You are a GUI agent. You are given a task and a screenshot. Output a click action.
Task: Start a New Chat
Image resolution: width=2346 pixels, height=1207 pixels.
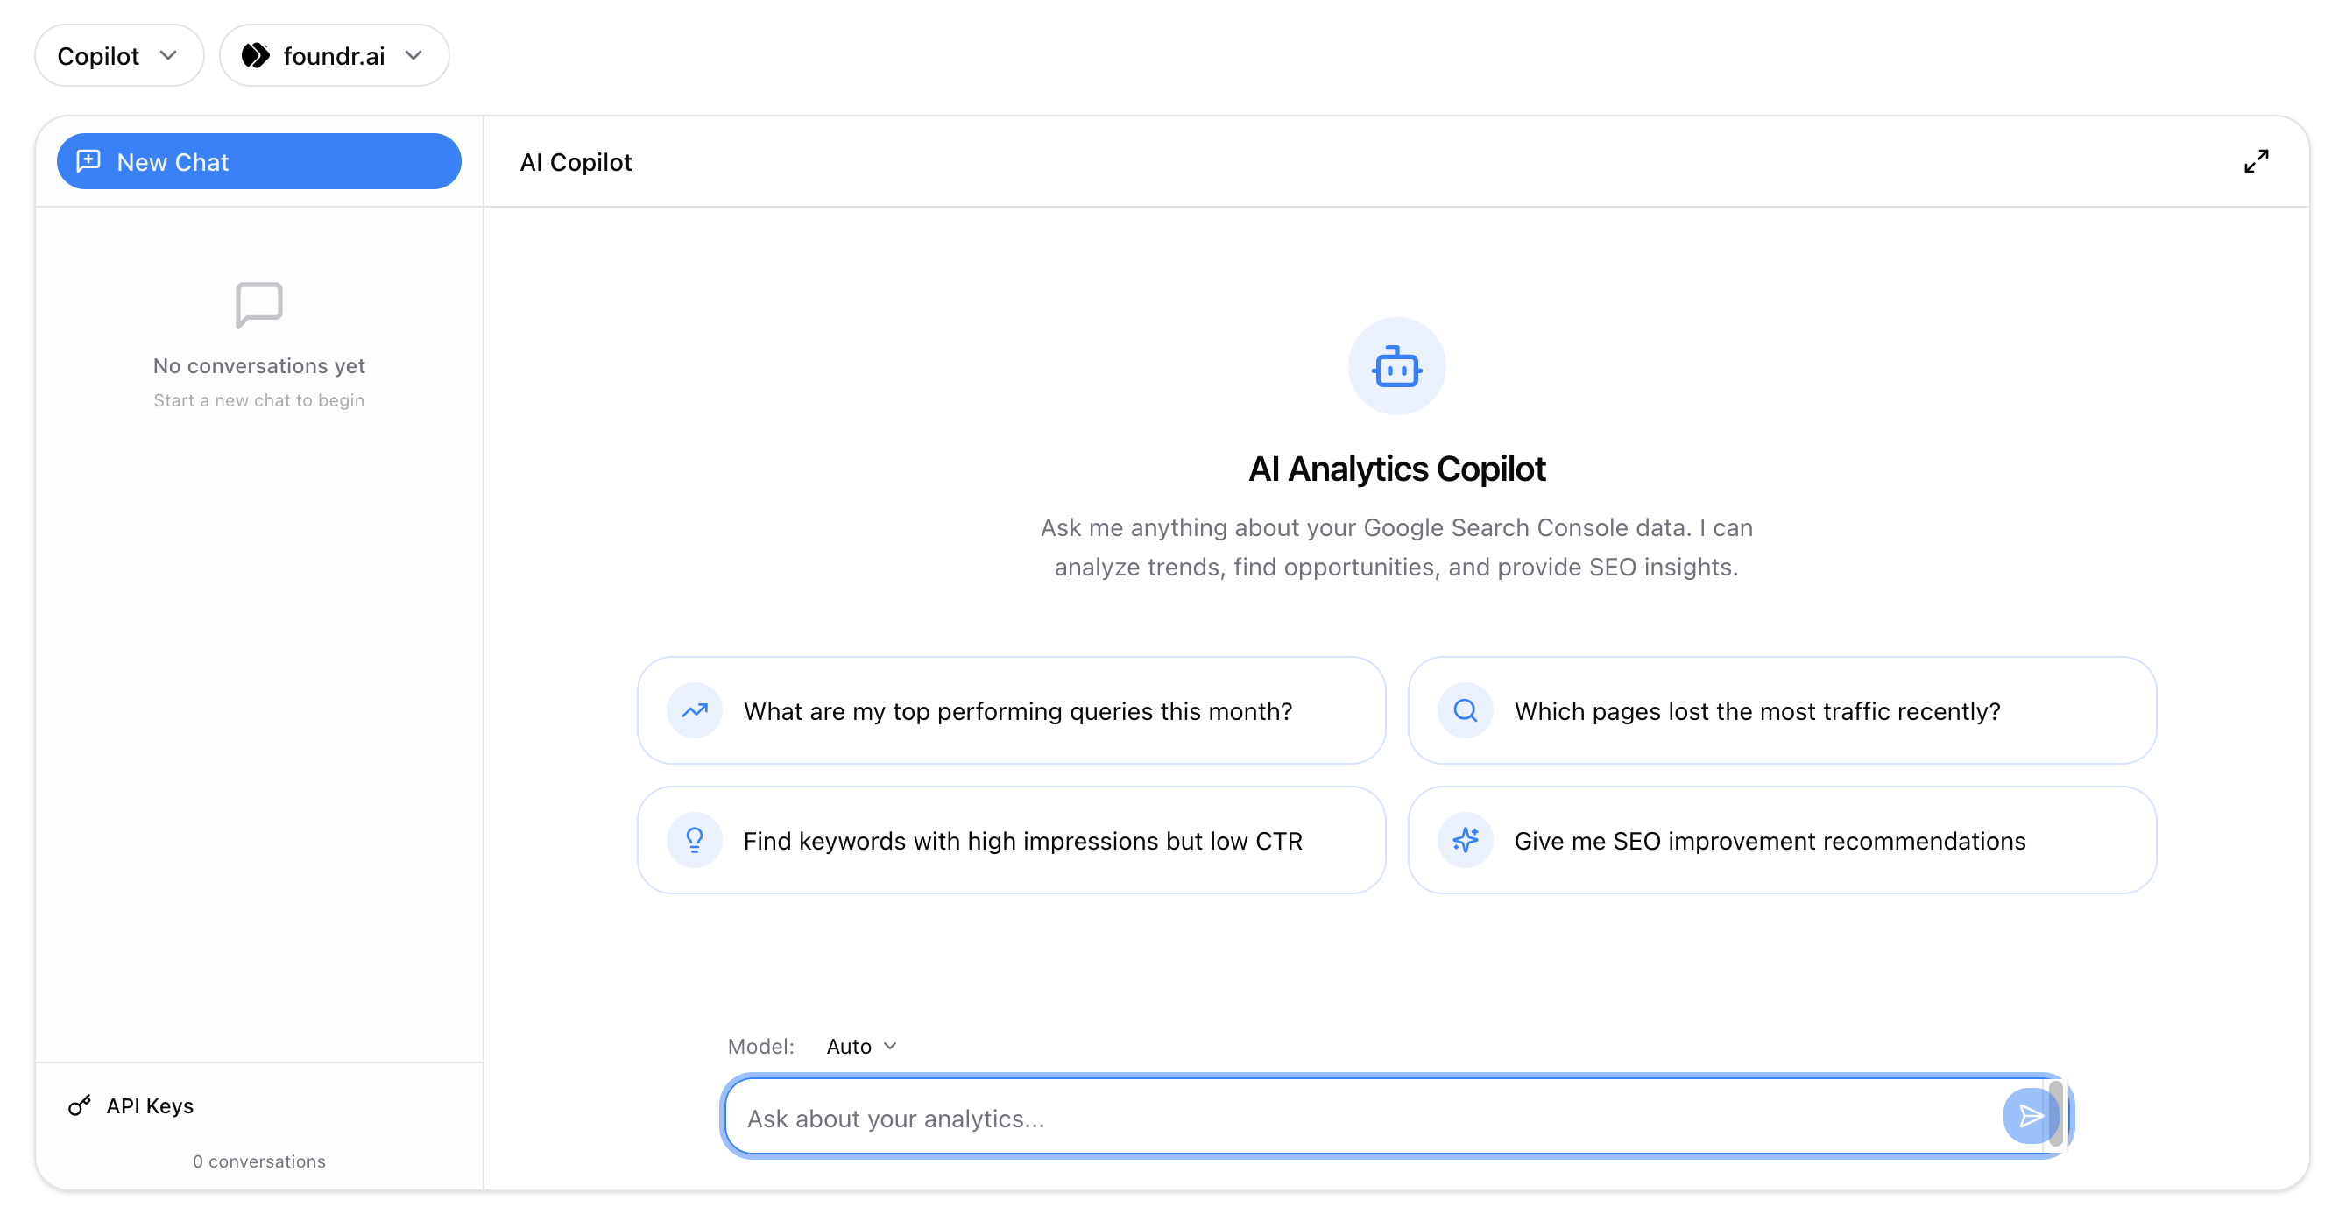[x=258, y=161]
